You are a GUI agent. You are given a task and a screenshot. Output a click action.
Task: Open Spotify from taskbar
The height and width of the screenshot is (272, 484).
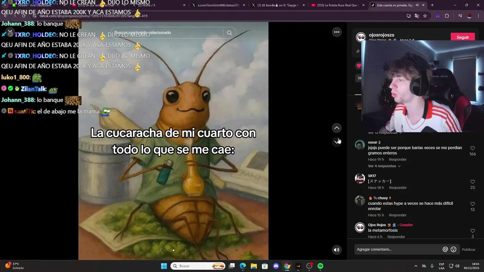click(320, 266)
